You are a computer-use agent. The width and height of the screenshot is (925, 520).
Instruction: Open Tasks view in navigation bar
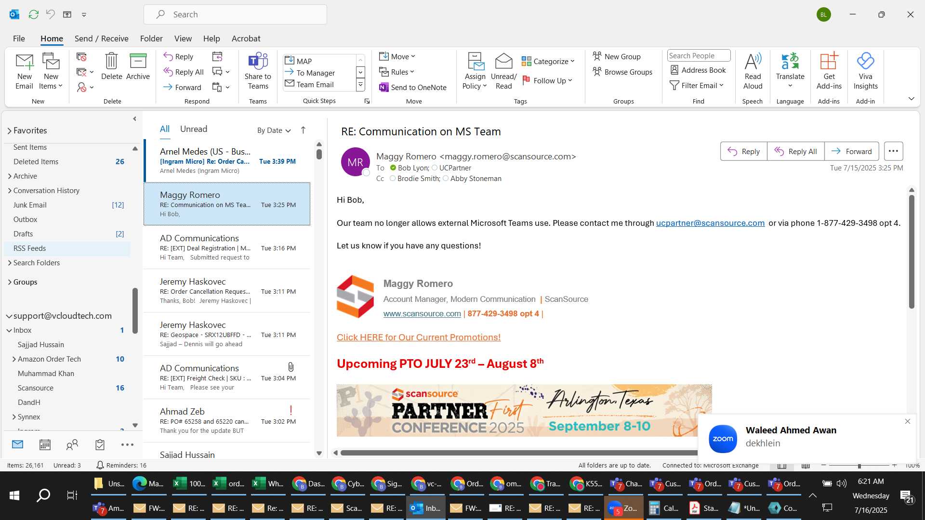(x=100, y=444)
